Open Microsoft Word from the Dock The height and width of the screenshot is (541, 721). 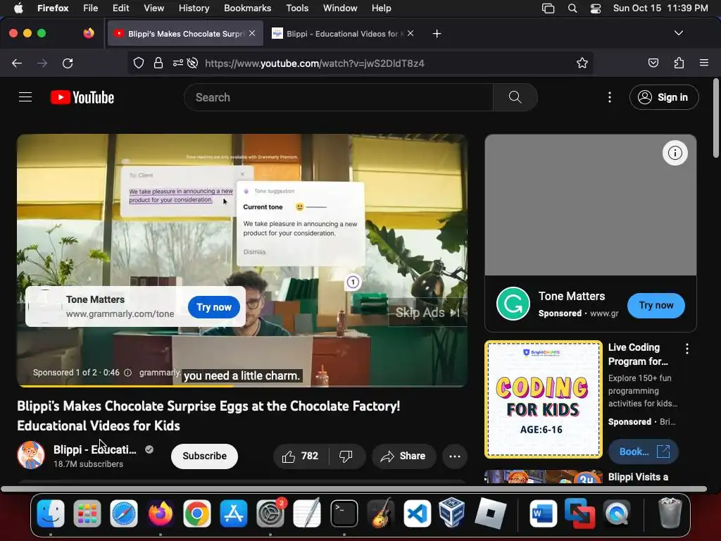(x=543, y=514)
